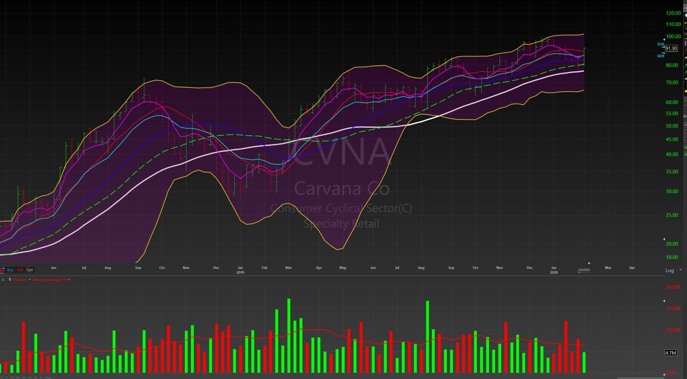Click the 2020 year label on time axis
The width and height of the screenshot is (687, 379).
pyautogui.click(x=553, y=273)
